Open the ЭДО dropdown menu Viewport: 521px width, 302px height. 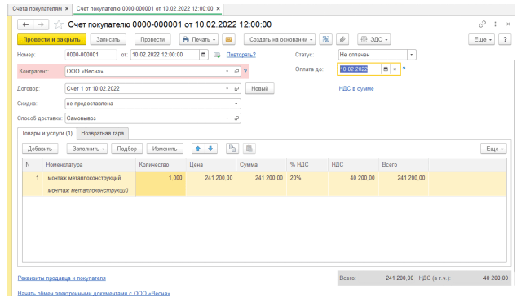coord(373,39)
